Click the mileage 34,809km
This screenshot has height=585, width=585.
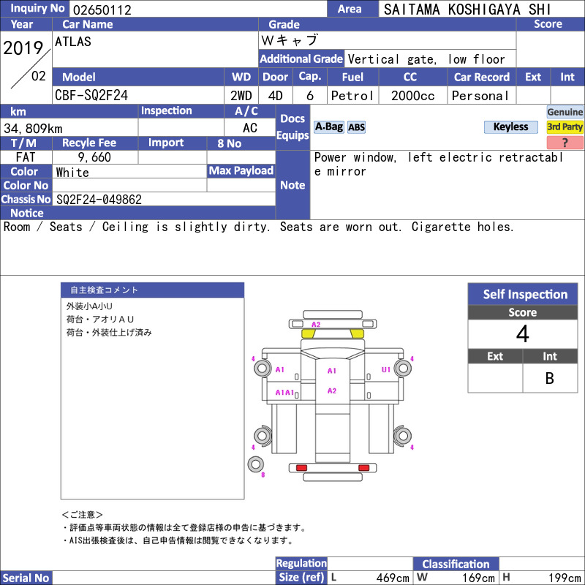click(x=33, y=129)
